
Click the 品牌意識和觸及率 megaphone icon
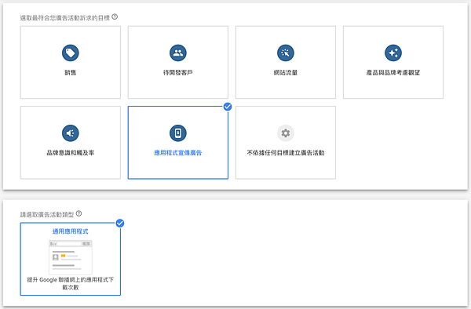[x=71, y=133]
